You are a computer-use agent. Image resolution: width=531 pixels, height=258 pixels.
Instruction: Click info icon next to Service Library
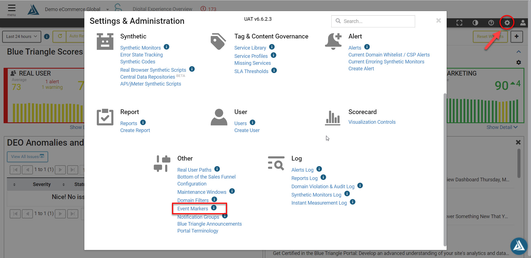point(272,47)
